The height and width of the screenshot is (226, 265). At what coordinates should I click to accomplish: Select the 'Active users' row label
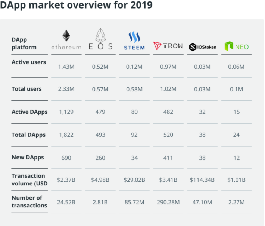[29, 62]
